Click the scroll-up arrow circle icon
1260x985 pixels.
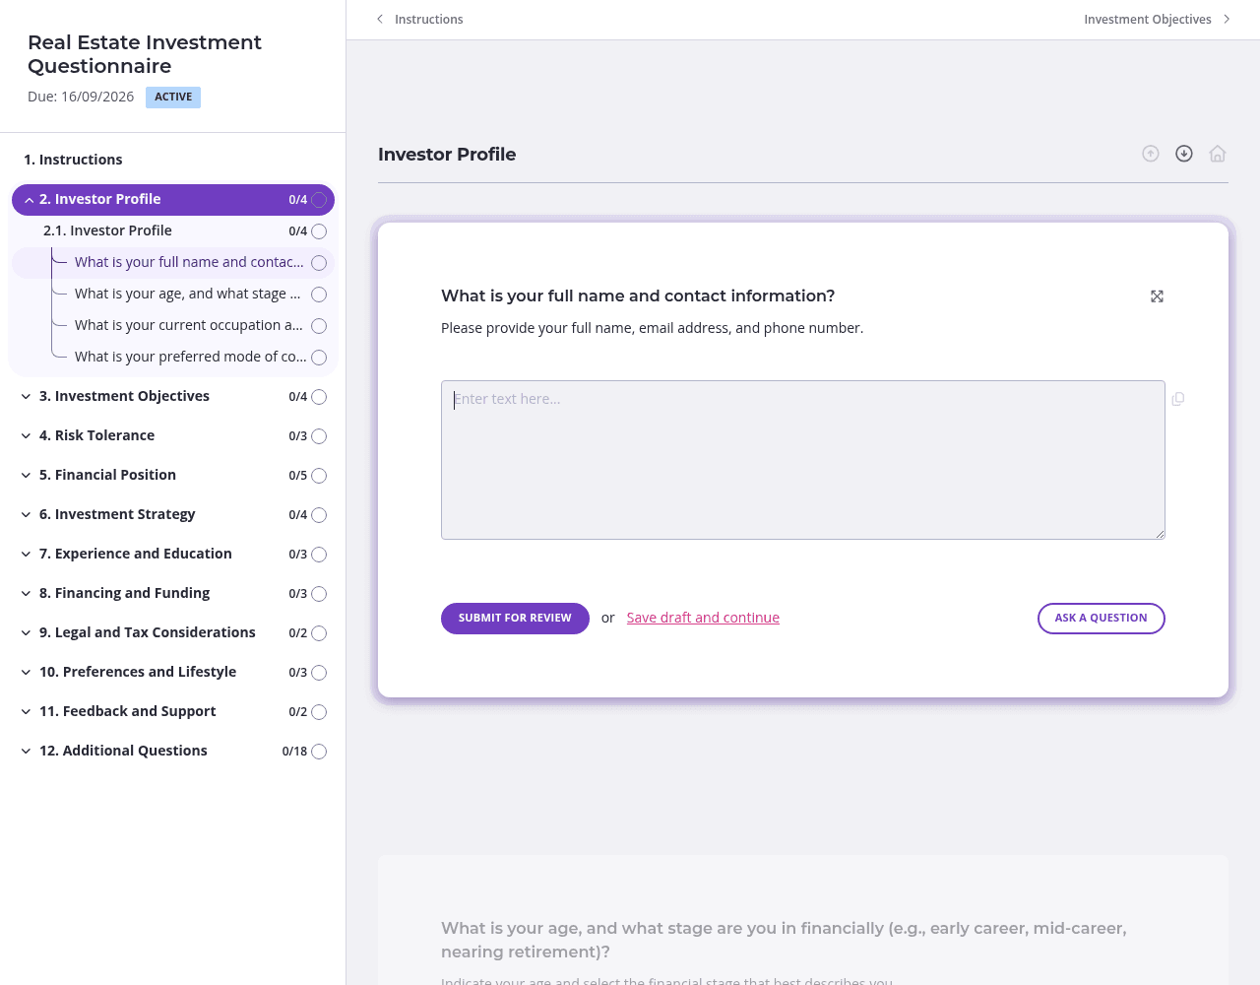(1151, 154)
